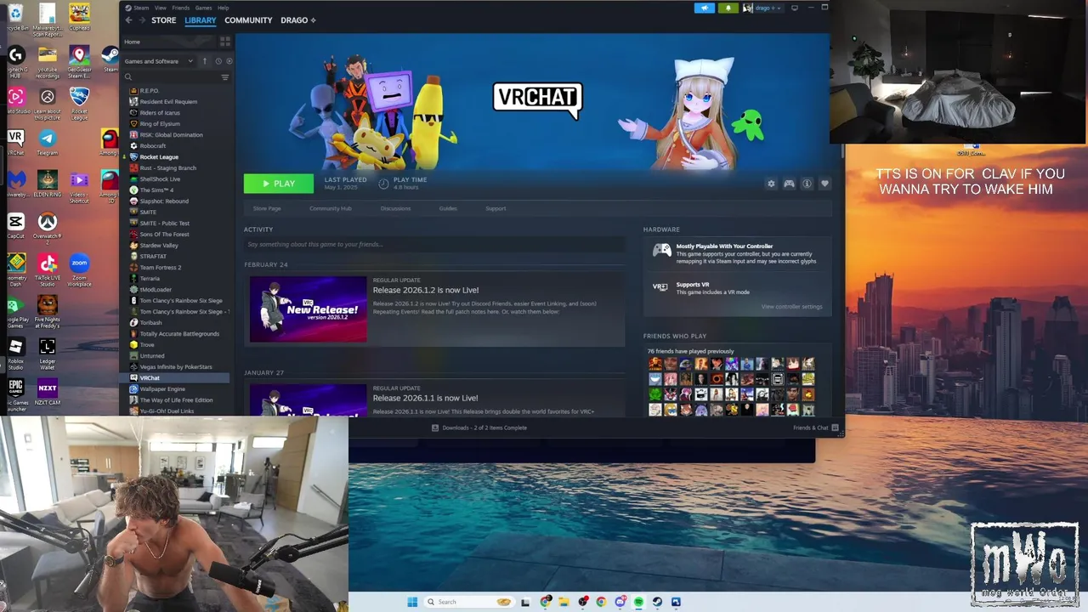Expand the drago account dropdown
Screen dimensions: 1088x612
(762, 8)
